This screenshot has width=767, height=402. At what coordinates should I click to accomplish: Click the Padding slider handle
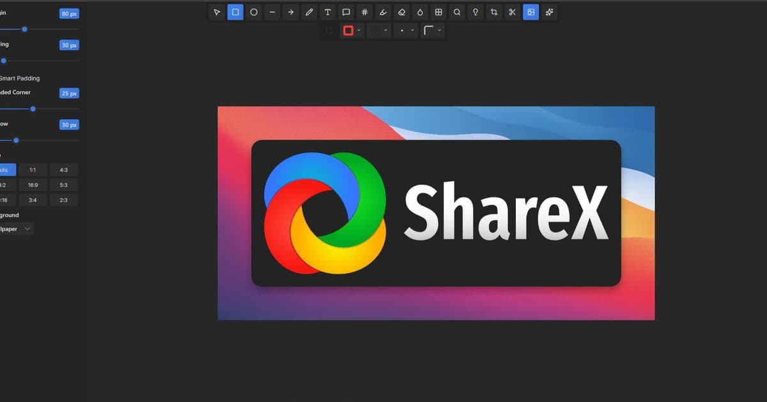3,61
